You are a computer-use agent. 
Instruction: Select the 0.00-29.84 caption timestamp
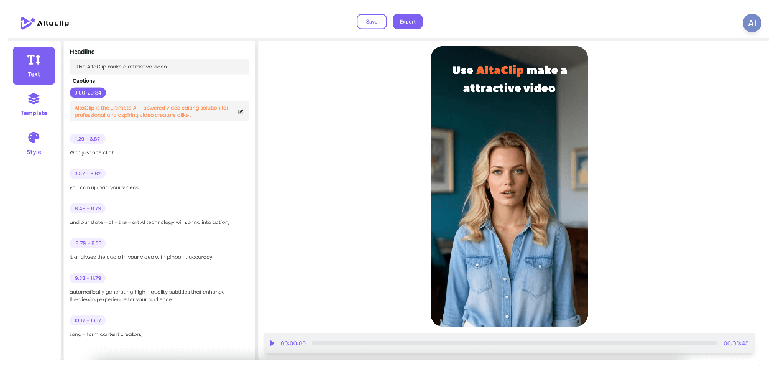[88, 93]
